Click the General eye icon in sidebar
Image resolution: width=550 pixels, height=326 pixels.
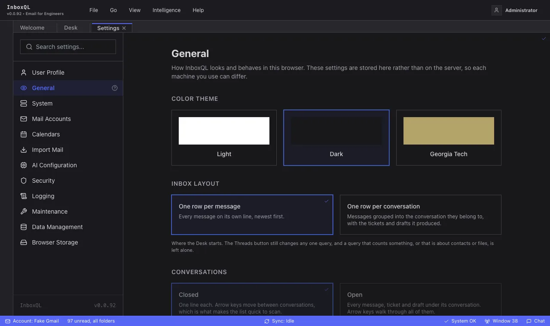coord(24,88)
